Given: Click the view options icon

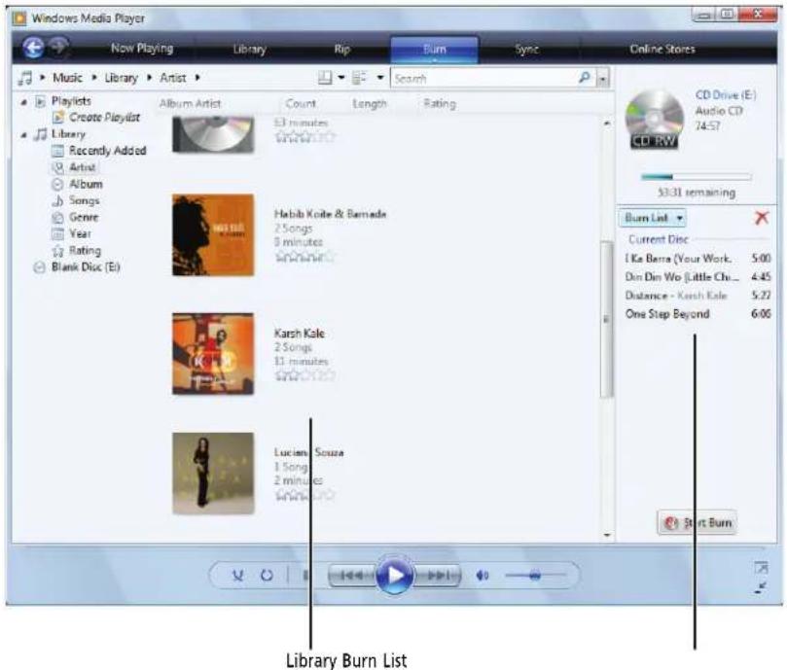Looking at the screenshot, I should (x=359, y=78).
